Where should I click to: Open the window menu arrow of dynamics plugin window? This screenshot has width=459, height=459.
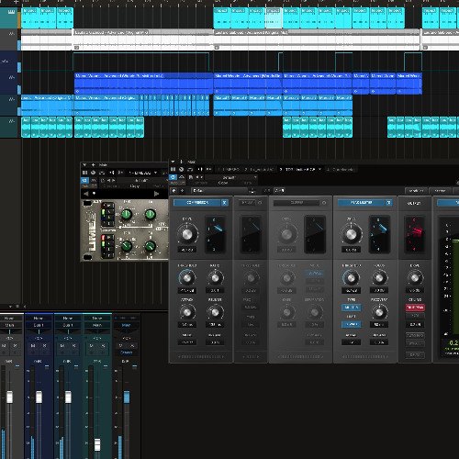(x=173, y=162)
